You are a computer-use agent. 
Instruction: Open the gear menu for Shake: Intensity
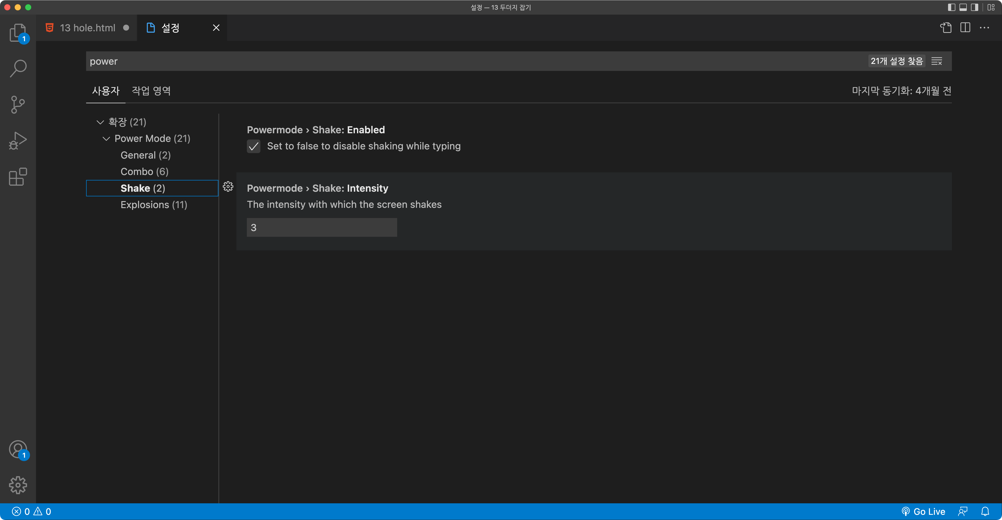tap(228, 186)
